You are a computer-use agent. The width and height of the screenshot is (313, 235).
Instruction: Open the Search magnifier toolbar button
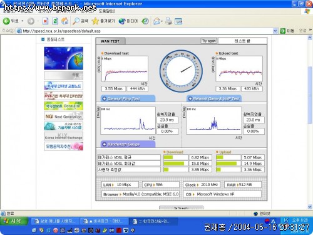tap(80, 21)
